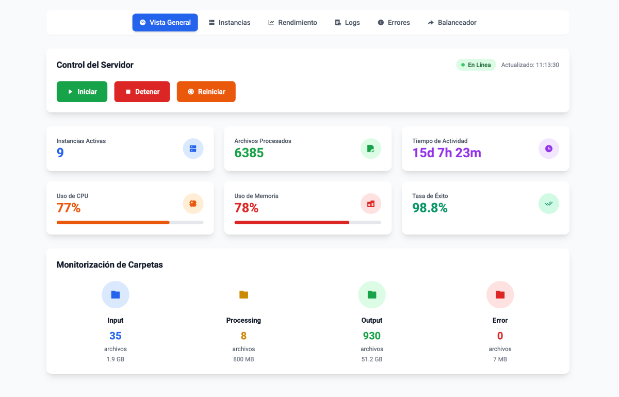Click the Instancias Activas stack icon
The image size is (619, 397).
coord(193,148)
